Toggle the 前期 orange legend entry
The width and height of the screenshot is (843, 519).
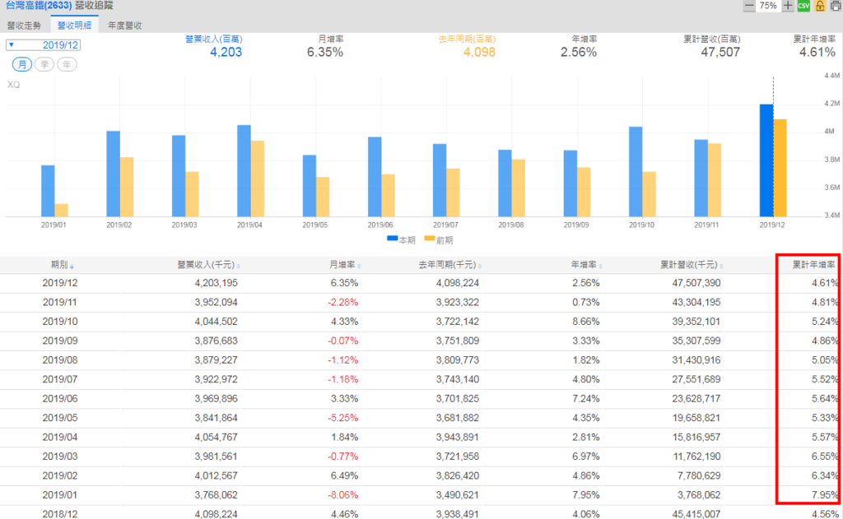point(439,240)
